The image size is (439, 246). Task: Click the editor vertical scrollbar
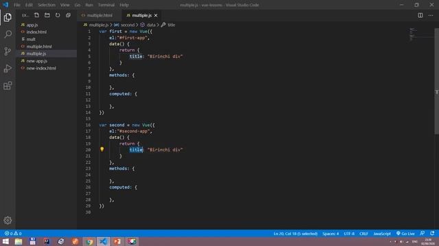pyautogui.click(x=436, y=81)
